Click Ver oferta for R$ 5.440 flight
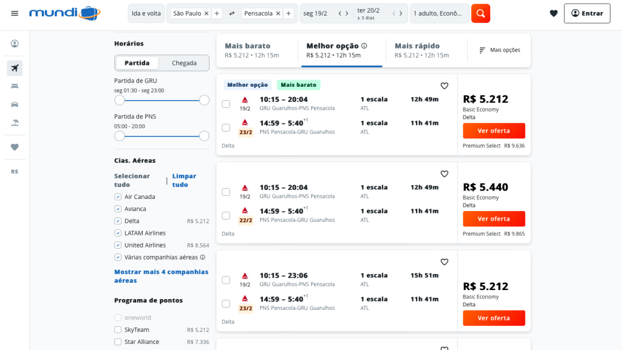Image resolution: width=622 pixels, height=350 pixels. pos(493,219)
